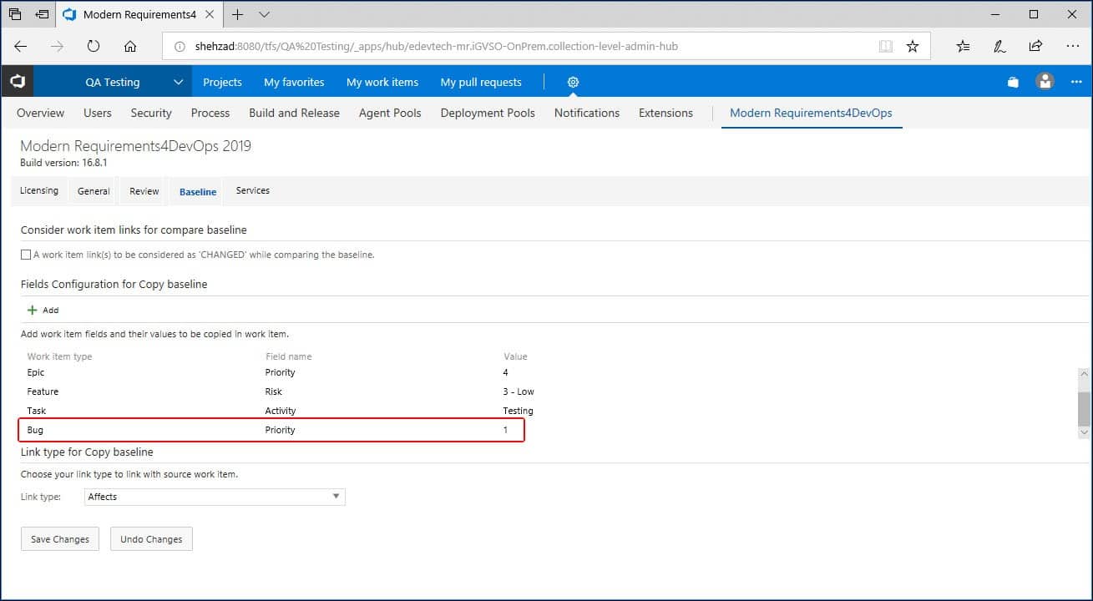Go to browser home icon
Viewport: 1093px width, 601px height.
pos(130,47)
